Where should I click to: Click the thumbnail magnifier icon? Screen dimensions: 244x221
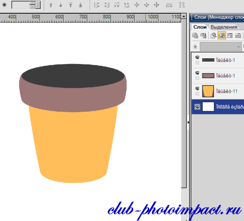point(213,35)
